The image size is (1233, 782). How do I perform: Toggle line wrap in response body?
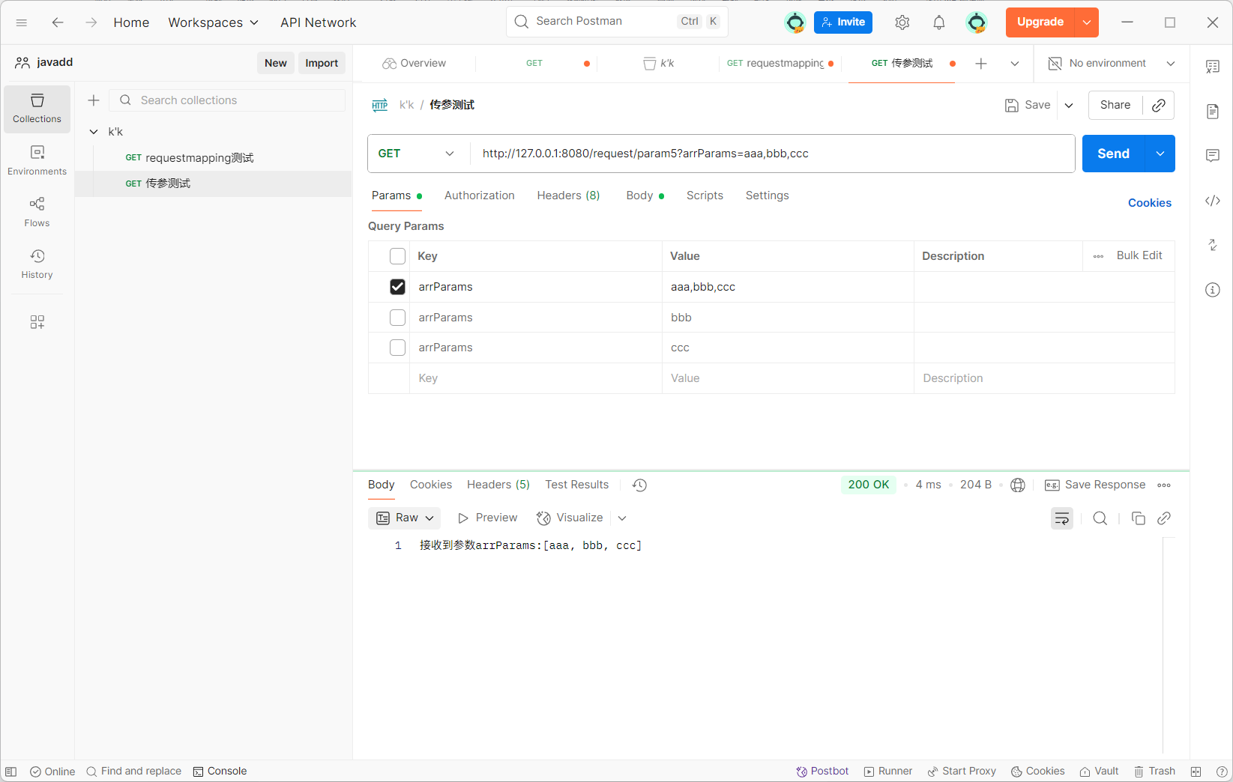click(1061, 518)
